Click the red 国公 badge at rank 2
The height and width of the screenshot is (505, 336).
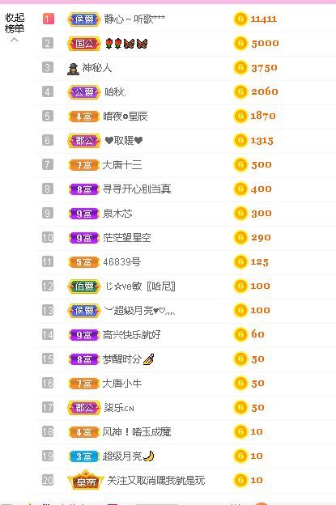[x=83, y=44]
